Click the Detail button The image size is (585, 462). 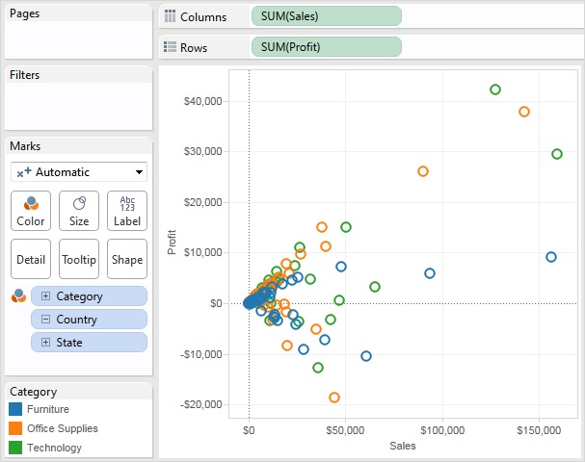31,260
